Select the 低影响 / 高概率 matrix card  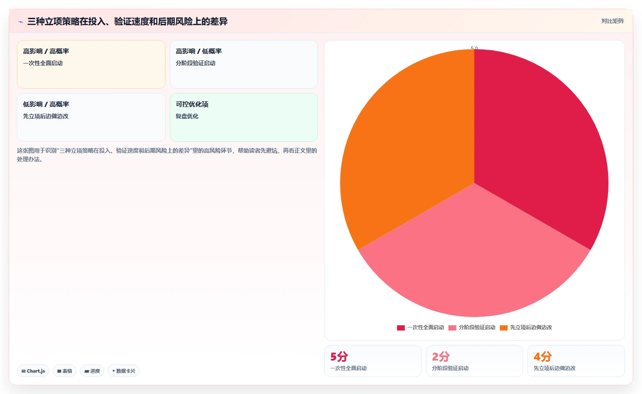click(x=91, y=117)
